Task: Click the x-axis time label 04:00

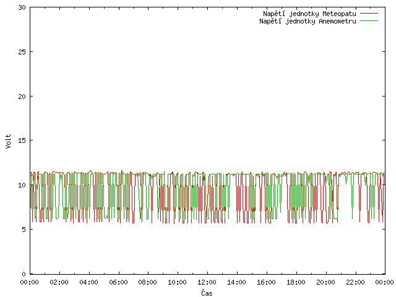Action: tap(88, 282)
